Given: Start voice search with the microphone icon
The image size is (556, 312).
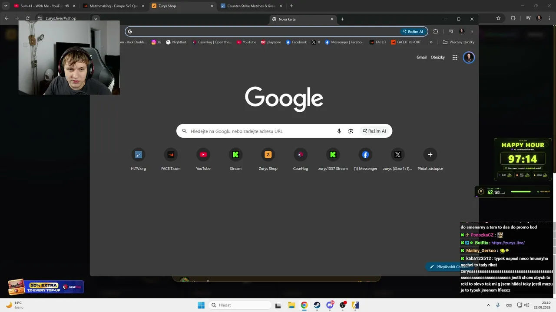Looking at the screenshot, I should point(339,131).
